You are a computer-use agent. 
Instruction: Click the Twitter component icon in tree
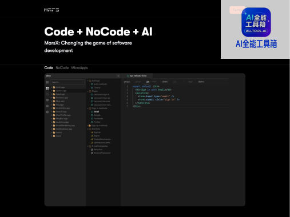(x=92, y=122)
